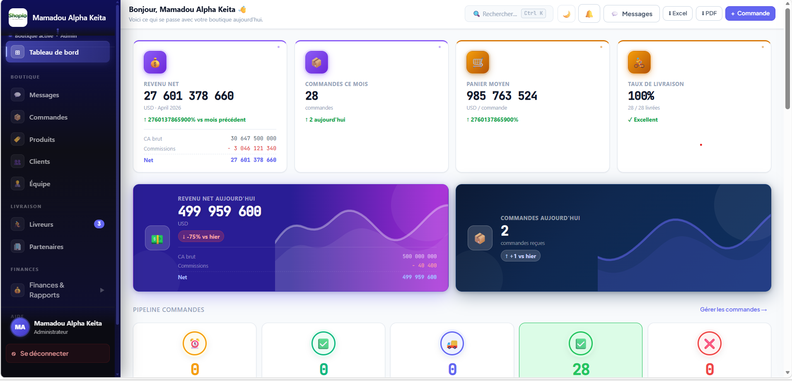Click the Clients people sidebar icon
Viewport: 792px width, 381px height.
pyautogui.click(x=17, y=162)
